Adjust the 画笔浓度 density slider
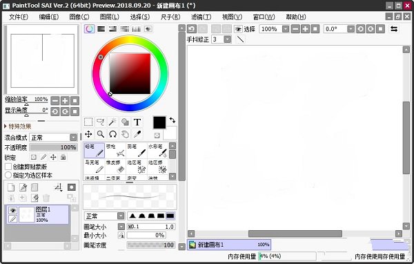Viewport: 414px width, 264px height. (150, 245)
